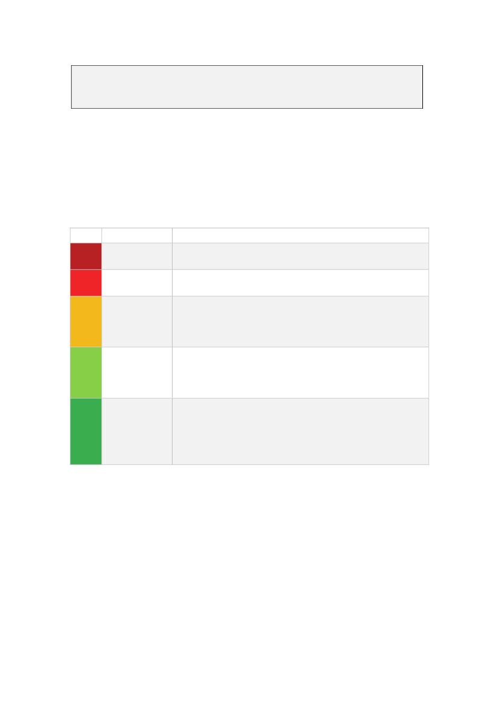This screenshot has width=499, height=706.
Task: Click the large gray box above the table
Action: click(x=247, y=87)
